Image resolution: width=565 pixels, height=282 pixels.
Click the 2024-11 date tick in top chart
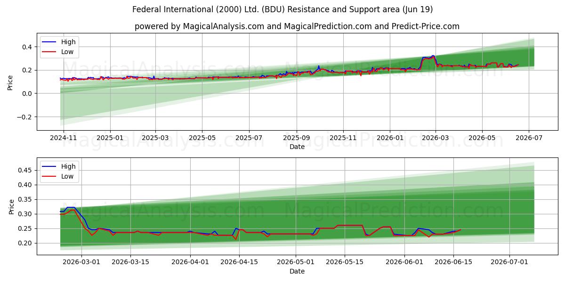[63, 138]
